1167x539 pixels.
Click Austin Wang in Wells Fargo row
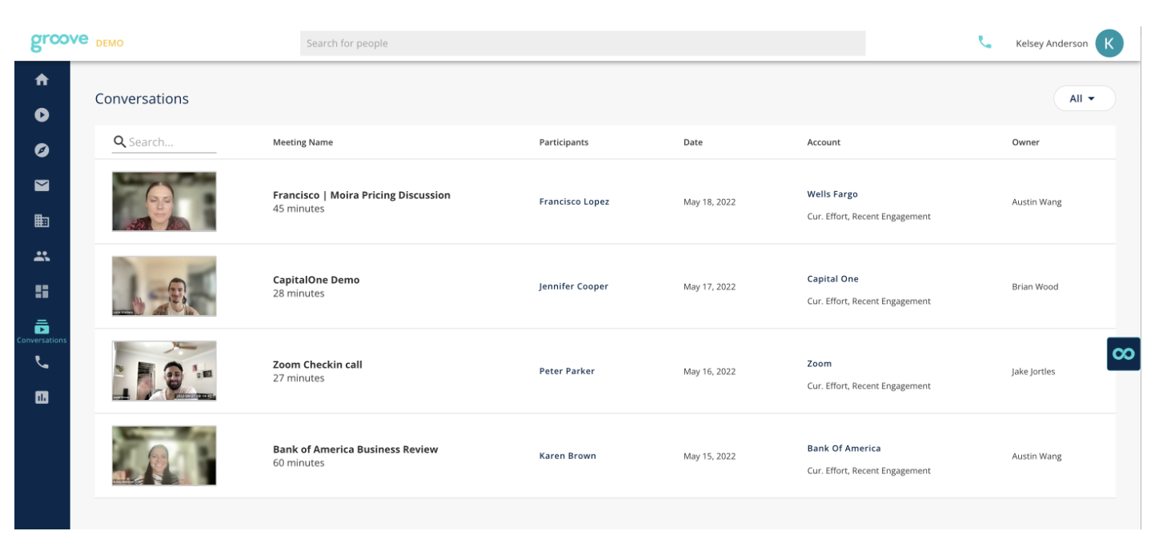tap(1037, 202)
